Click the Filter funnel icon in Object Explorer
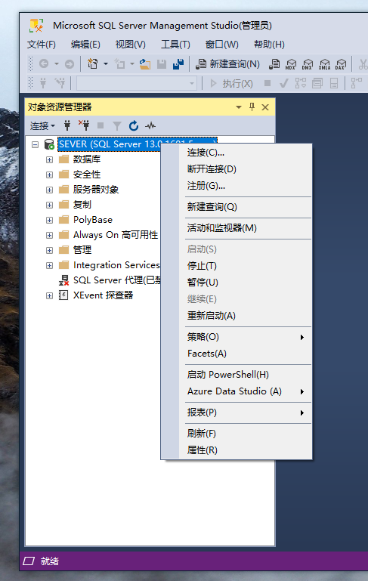Image resolution: width=368 pixels, height=581 pixels. click(116, 126)
